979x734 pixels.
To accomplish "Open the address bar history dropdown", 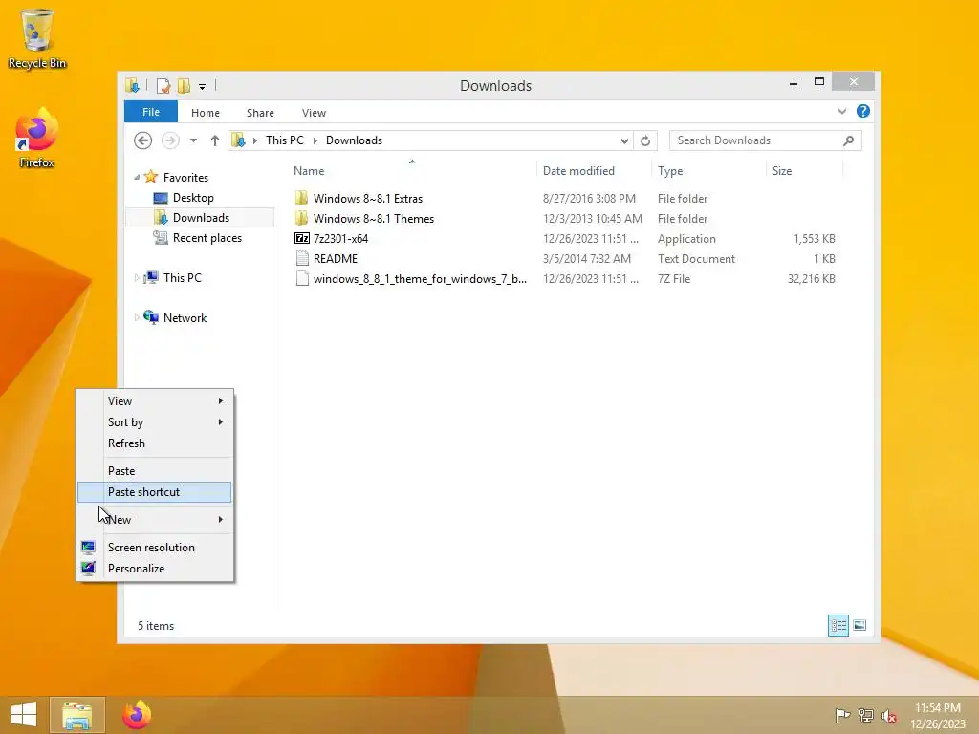I will (x=624, y=141).
